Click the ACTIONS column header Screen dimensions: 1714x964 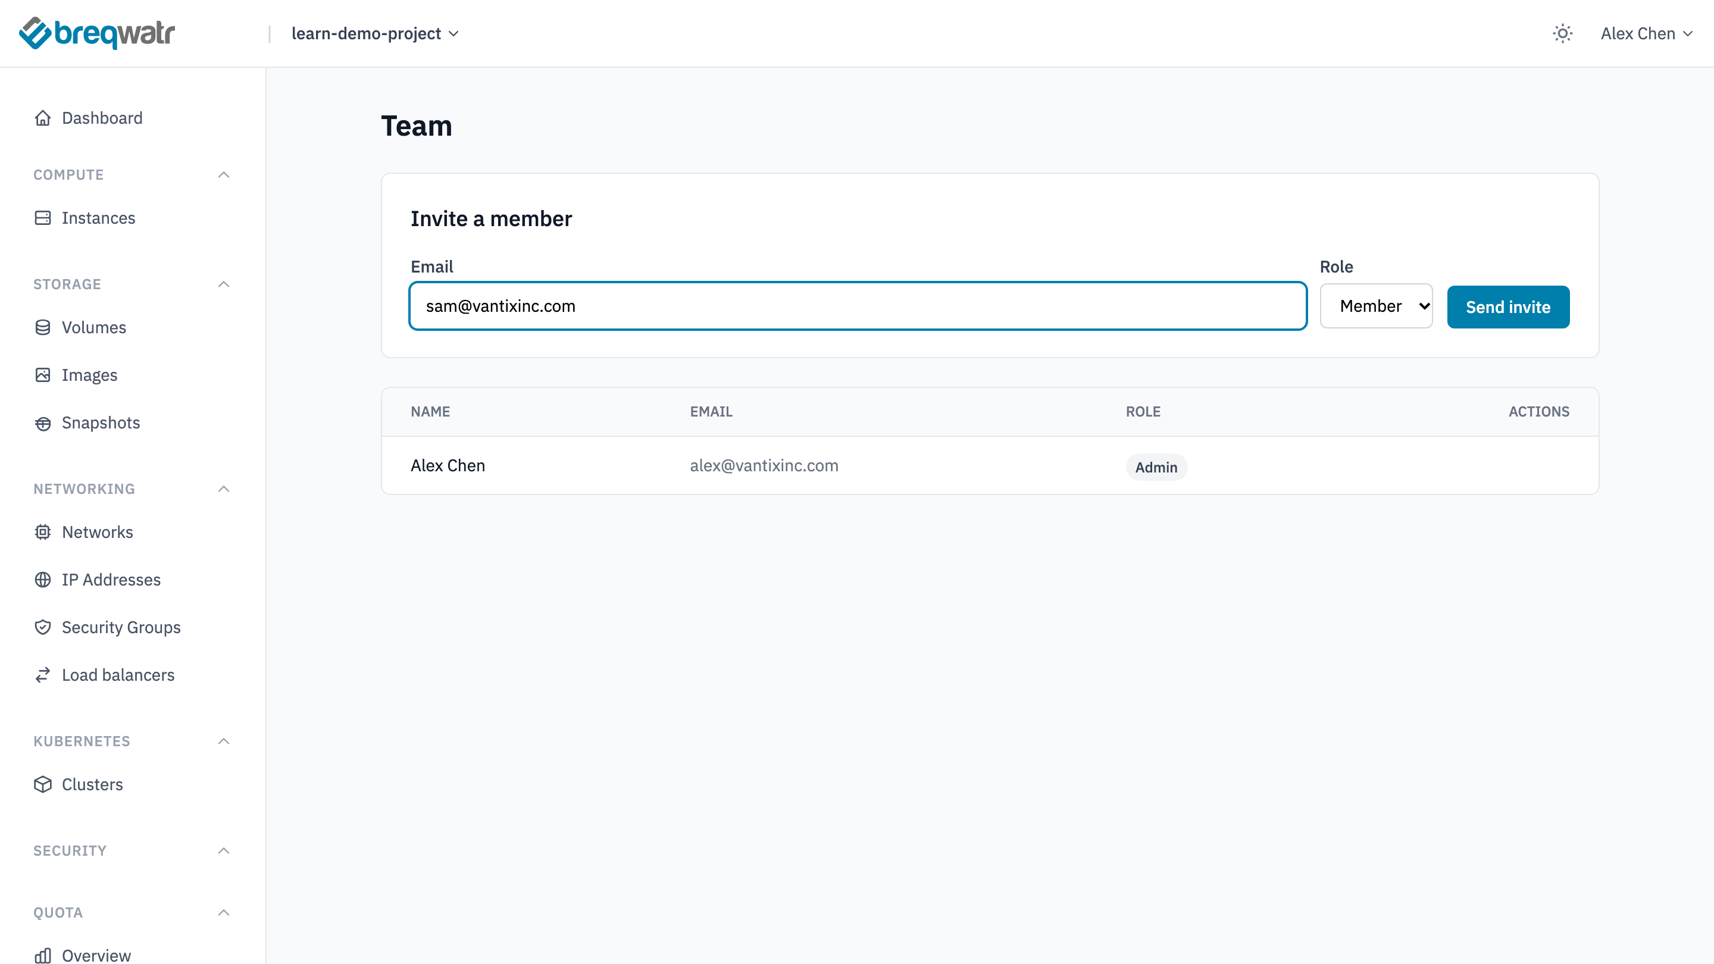tap(1538, 412)
